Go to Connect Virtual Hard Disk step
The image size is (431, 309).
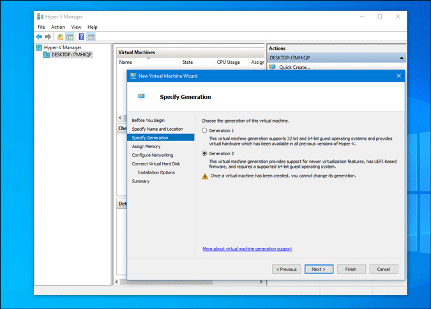(156, 164)
